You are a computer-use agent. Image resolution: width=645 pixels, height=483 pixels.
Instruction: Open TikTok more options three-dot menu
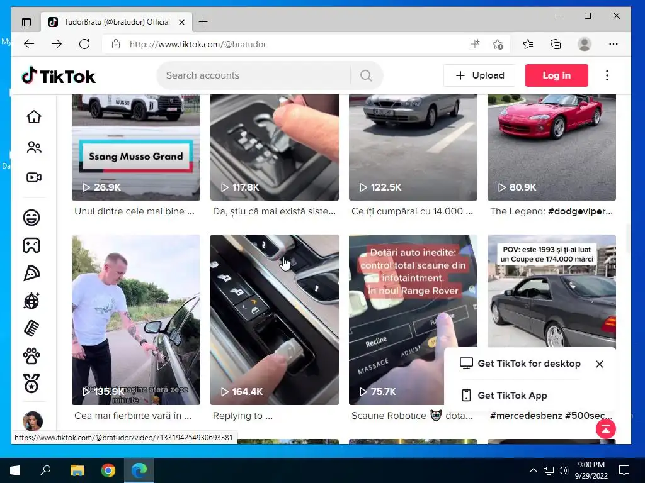pyautogui.click(x=607, y=75)
